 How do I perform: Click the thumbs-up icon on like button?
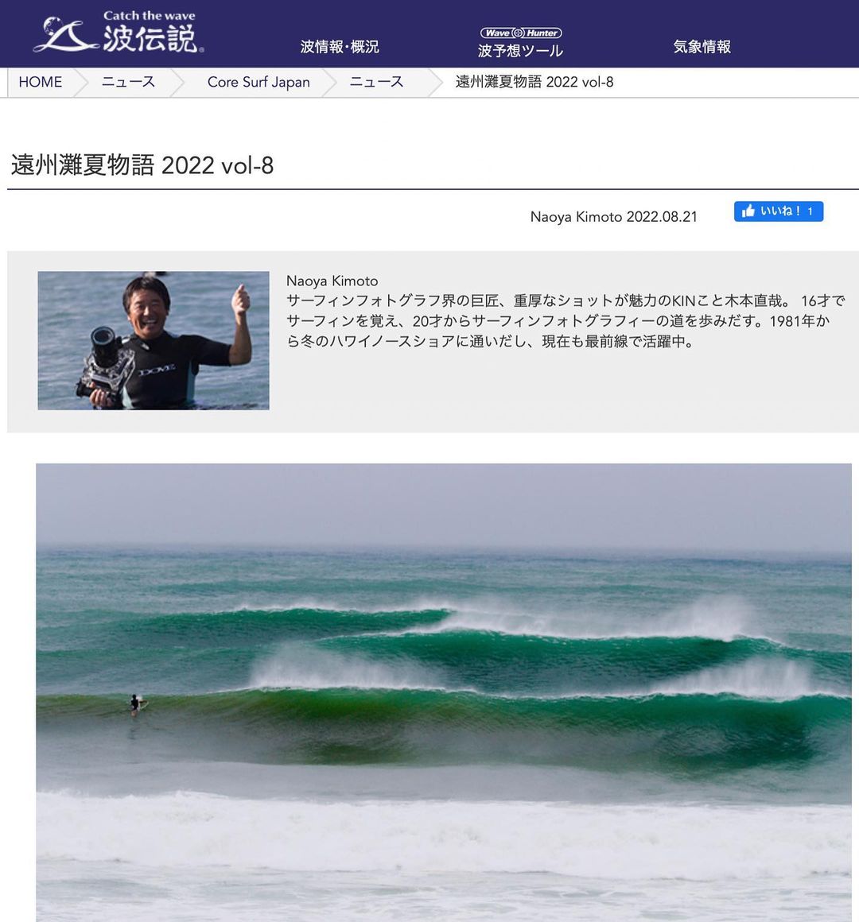pyautogui.click(x=748, y=211)
